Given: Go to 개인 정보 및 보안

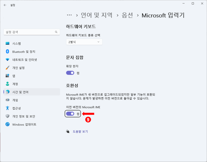Looking at the screenshot, I should coord(32,116).
